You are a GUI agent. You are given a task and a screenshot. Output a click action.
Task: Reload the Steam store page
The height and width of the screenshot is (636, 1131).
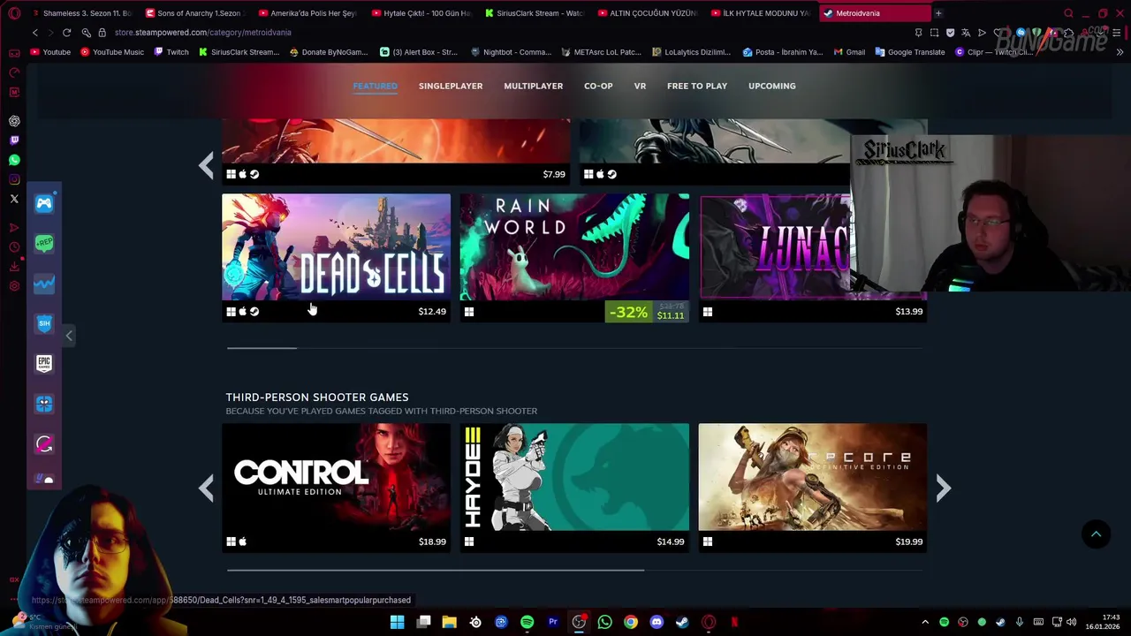pyautogui.click(x=66, y=33)
